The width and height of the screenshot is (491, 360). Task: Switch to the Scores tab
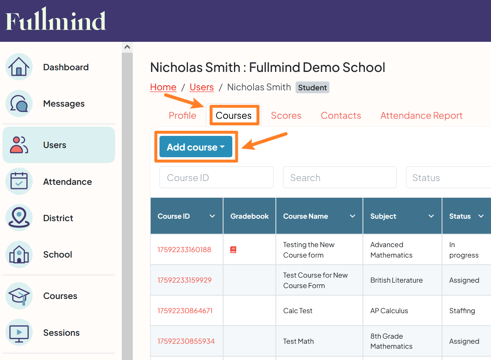pos(286,115)
